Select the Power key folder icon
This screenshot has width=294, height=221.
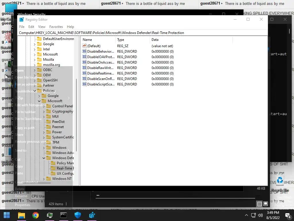[49, 132]
